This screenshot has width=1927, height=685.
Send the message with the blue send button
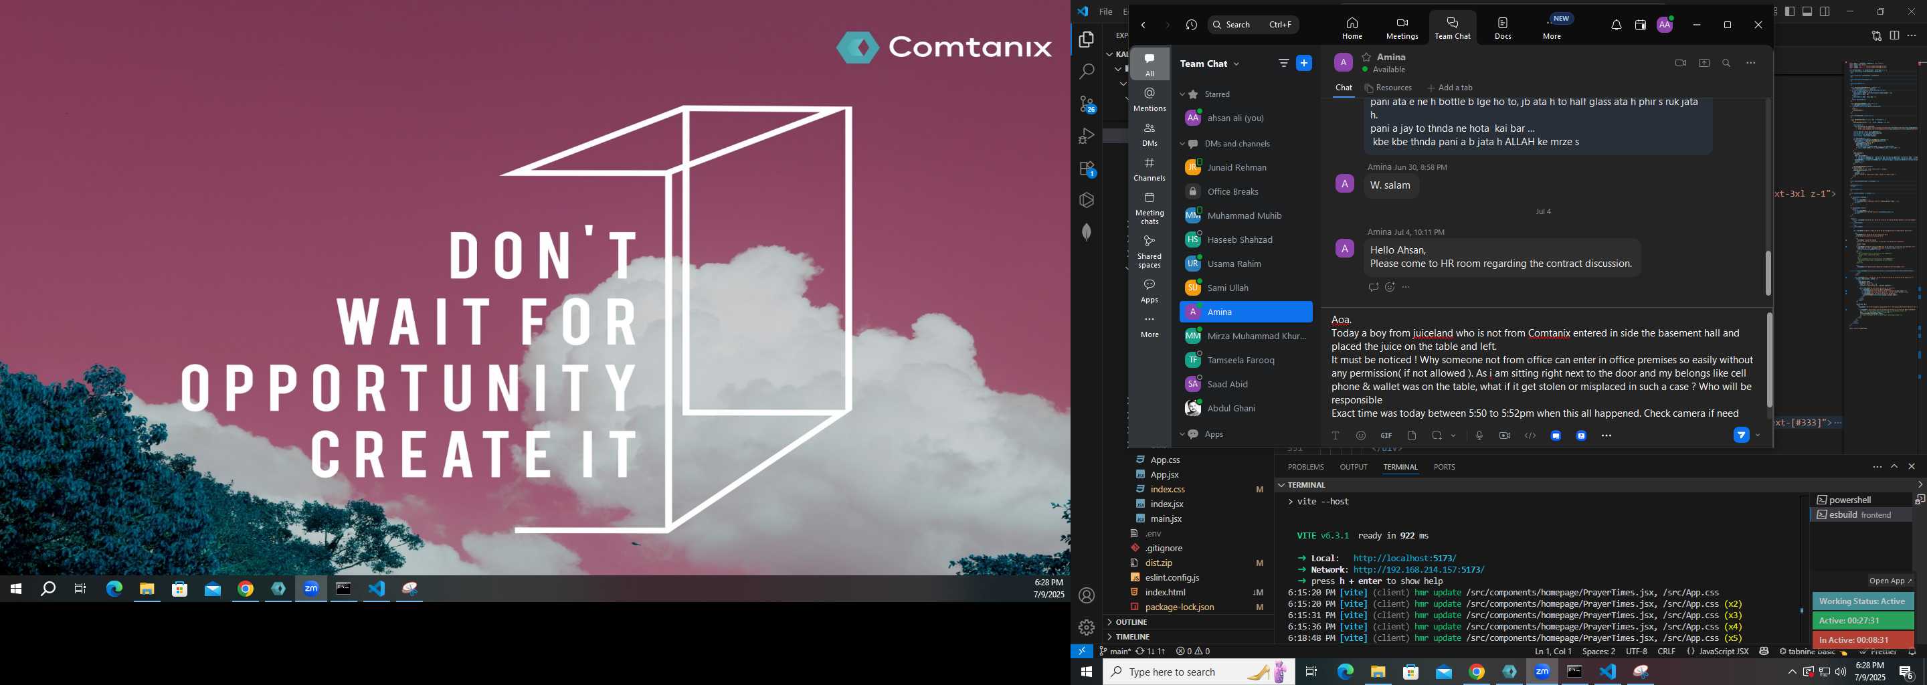pos(1742,435)
